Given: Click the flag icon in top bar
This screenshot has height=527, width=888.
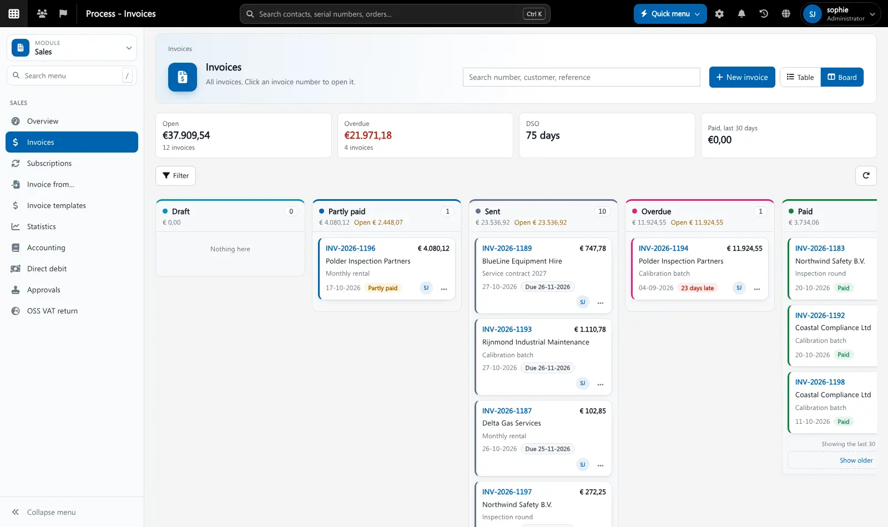Looking at the screenshot, I should 63,14.
